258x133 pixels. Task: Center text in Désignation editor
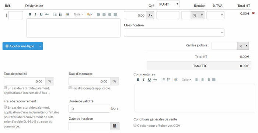tap(104, 14)
